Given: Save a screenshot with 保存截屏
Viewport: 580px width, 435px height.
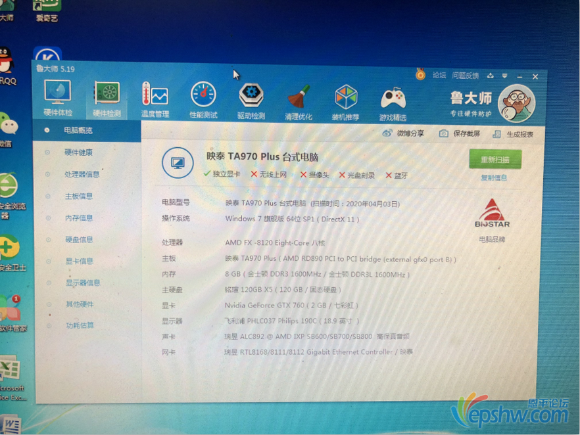Looking at the screenshot, I should pyautogui.click(x=460, y=133).
